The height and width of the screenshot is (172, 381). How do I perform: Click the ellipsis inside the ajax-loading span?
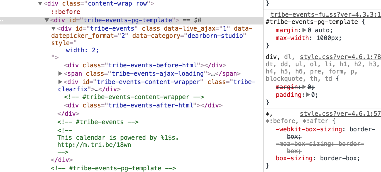(x=213, y=74)
